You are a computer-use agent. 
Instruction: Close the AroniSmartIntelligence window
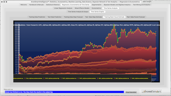2,2
